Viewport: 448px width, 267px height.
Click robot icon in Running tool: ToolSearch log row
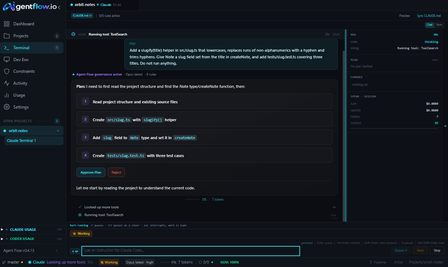coord(80,215)
